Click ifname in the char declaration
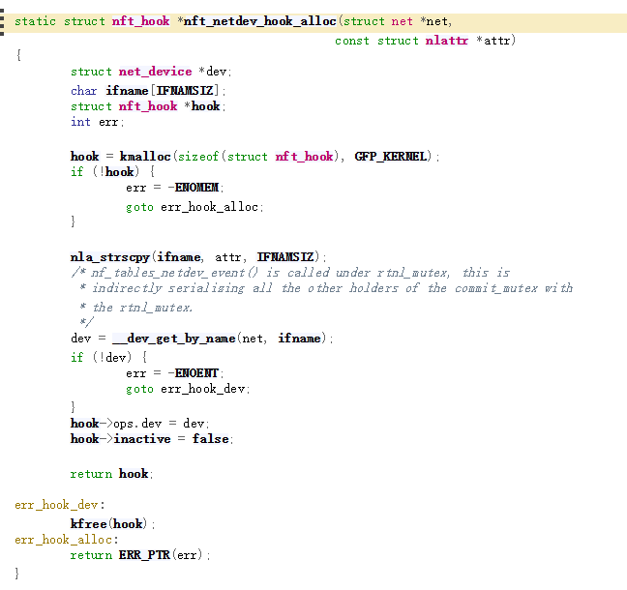This screenshot has height=590, width=627. (x=127, y=91)
